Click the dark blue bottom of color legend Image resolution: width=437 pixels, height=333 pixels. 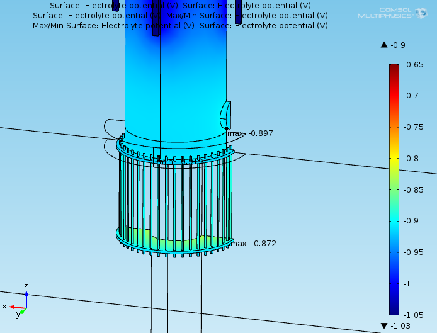[x=394, y=310]
